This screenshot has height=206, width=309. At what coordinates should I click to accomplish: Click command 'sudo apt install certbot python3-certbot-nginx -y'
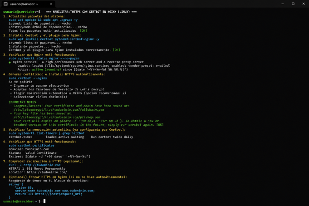54,39
